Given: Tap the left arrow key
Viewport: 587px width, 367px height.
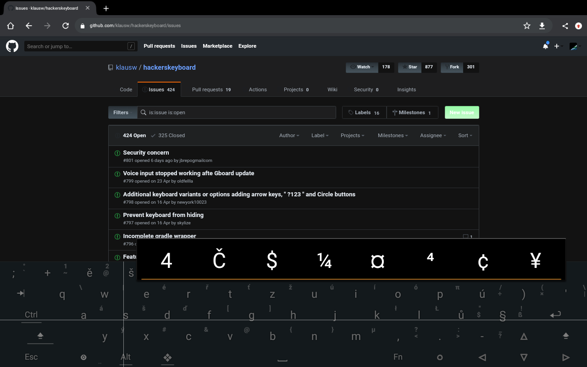Looking at the screenshot, I should coord(482,357).
